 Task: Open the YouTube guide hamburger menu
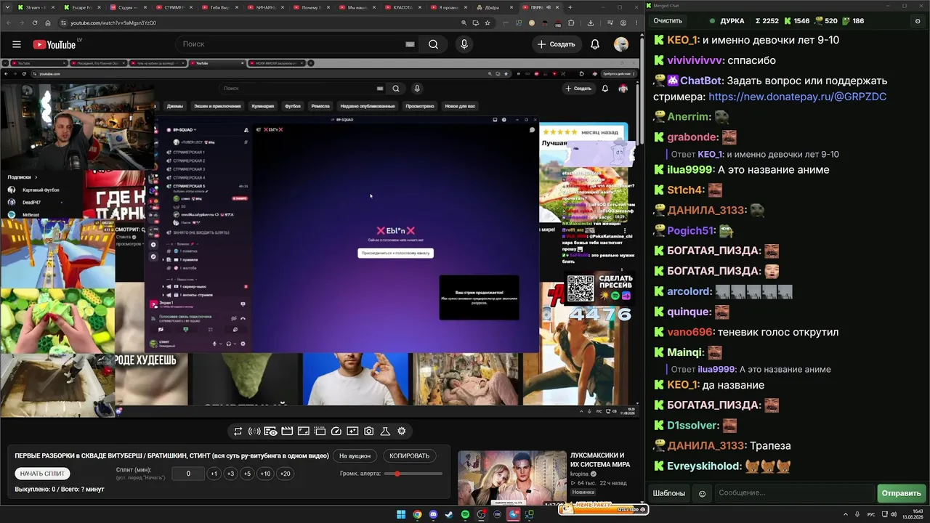[x=16, y=44]
